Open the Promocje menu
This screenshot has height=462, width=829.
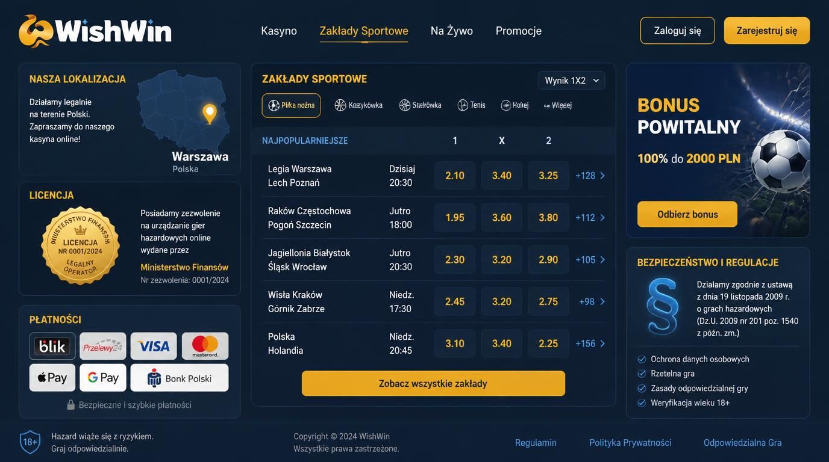point(519,31)
